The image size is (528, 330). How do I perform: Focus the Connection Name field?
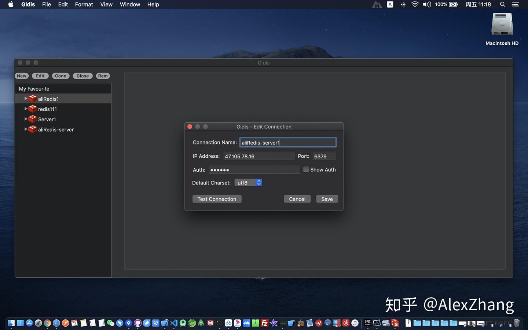click(x=288, y=142)
